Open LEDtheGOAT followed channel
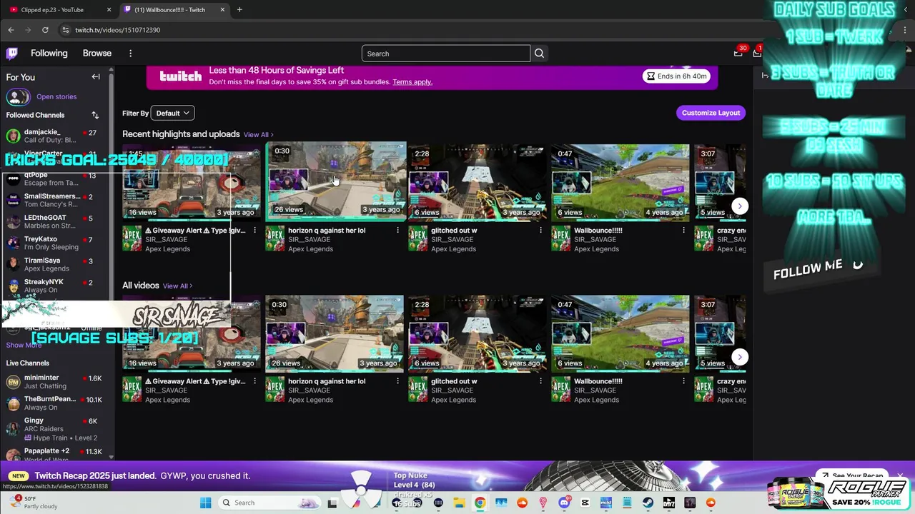The height and width of the screenshot is (514, 915). [54, 221]
